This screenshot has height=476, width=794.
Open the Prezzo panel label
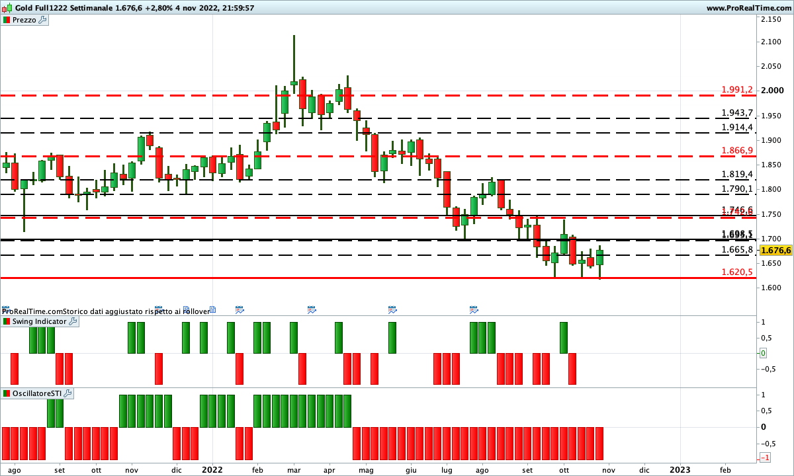coord(24,20)
